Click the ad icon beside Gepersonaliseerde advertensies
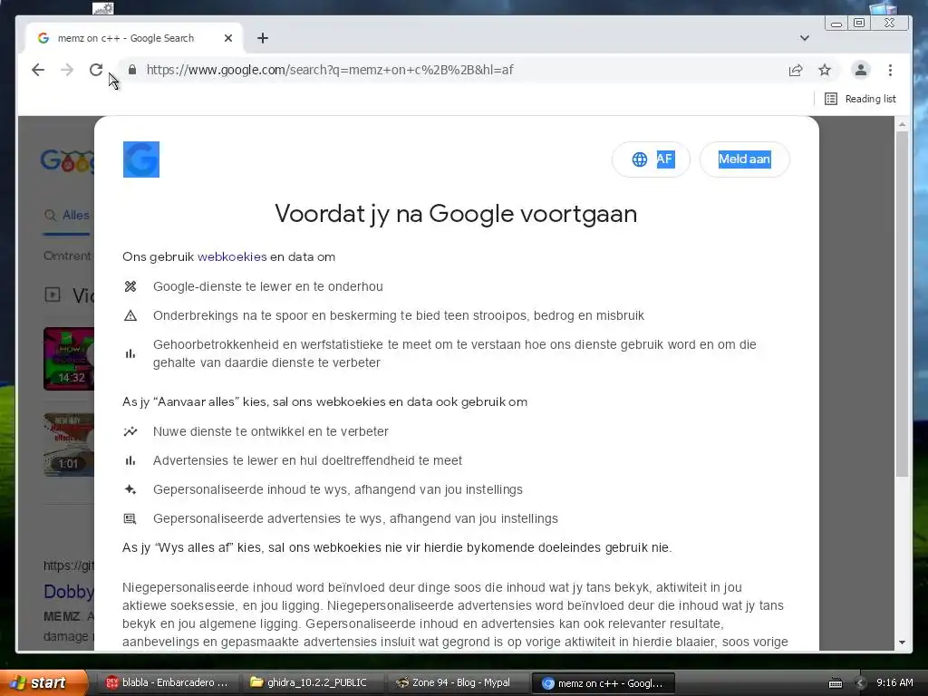Image resolution: width=928 pixels, height=696 pixels. (130, 519)
